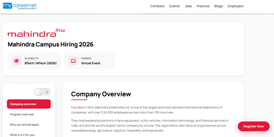Open the Events menu
Image resolution: width=274 pixels, height=137 pixels.
(174, 6)
